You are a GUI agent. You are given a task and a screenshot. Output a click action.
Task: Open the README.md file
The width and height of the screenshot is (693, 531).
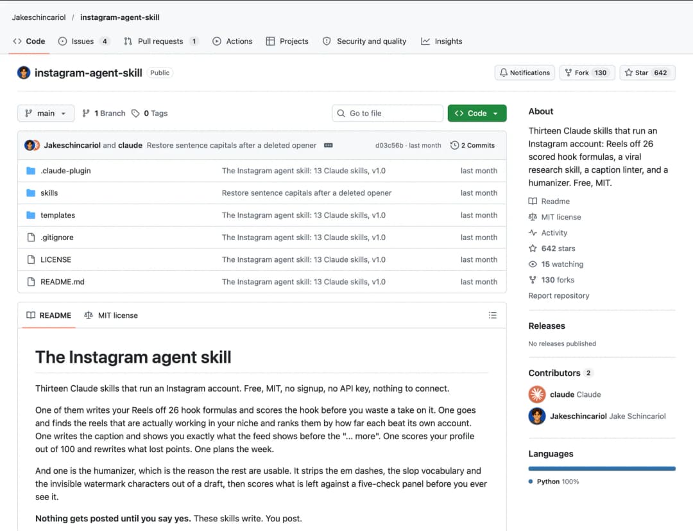click(x=62, y=282)
